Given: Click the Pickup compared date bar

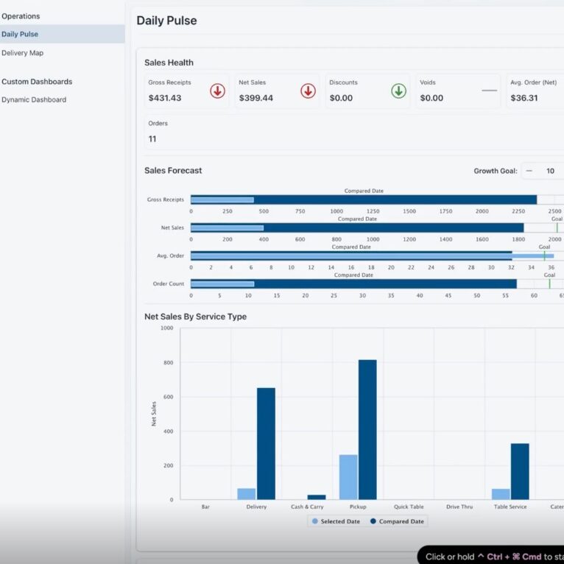Looking at the screenshot, I should [367, 429].
